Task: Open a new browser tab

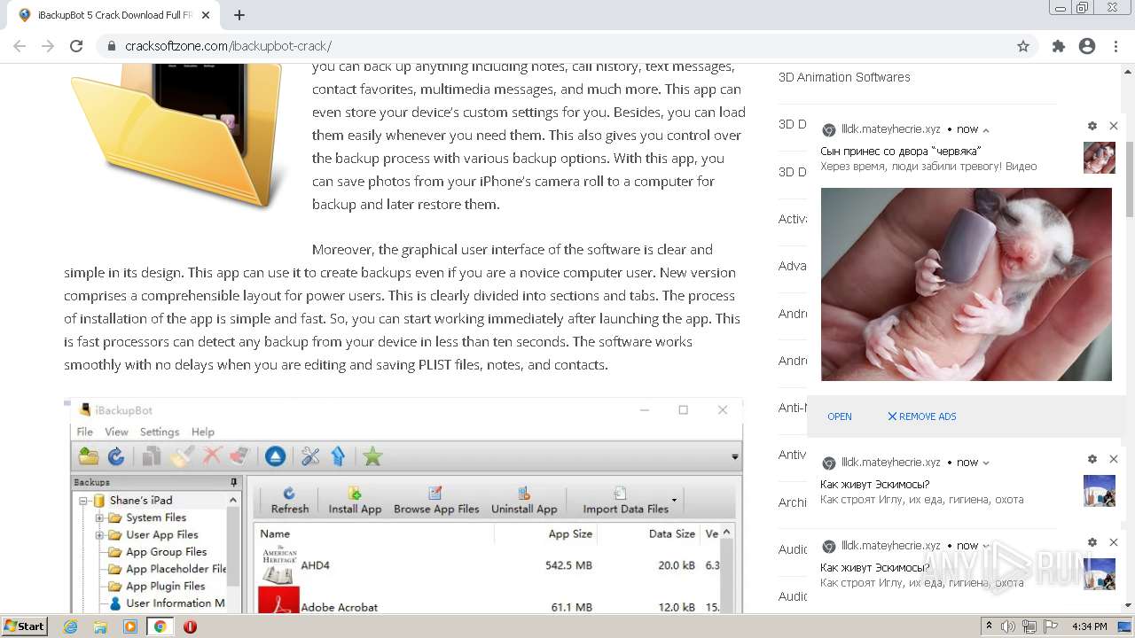Action: [239, 15]
